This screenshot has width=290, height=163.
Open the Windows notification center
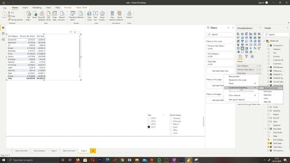point(285,160)
